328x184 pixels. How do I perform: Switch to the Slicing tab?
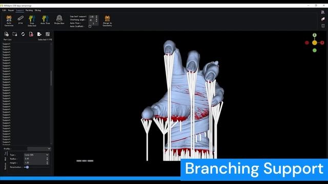37,10
